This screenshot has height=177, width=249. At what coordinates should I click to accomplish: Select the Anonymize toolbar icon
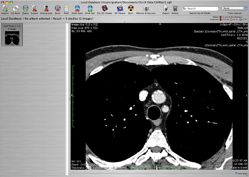coord(46,8)
